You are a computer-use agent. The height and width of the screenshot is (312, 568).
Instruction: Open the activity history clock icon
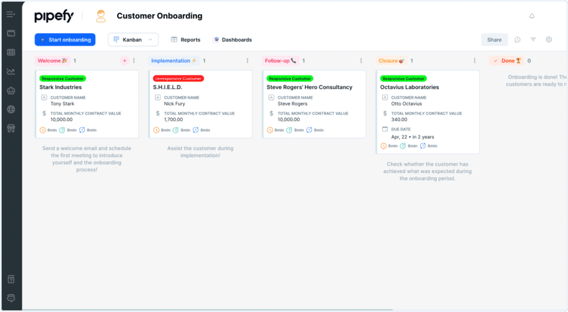(517, 40)
